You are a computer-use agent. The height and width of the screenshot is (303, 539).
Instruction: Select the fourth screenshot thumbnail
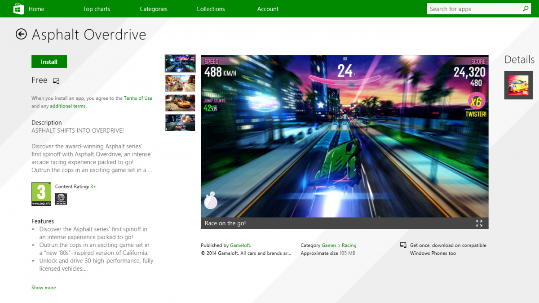pos(180,123)
